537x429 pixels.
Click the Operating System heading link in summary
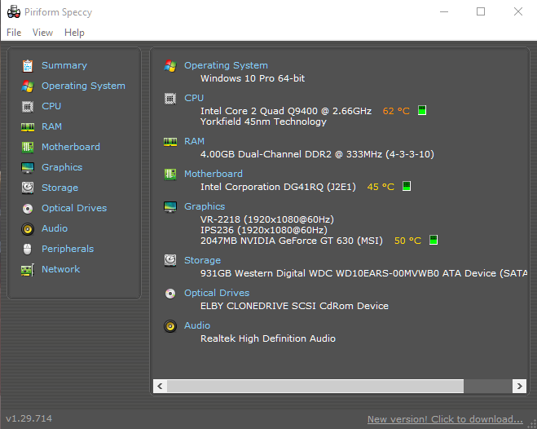pyautogui.click(x=226, y=65)
